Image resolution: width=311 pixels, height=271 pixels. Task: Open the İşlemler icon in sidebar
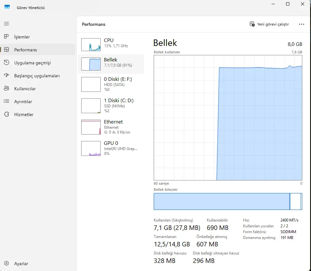[6, 37]
